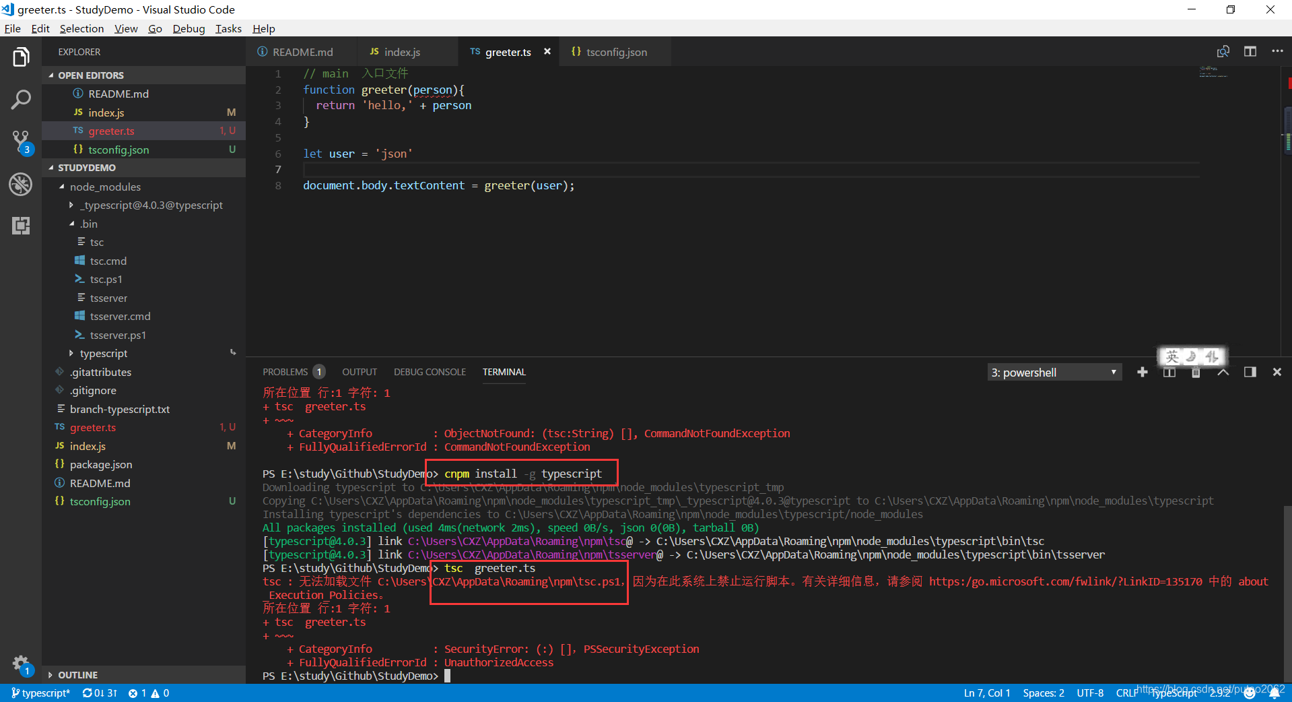The height and width of the screenshot is (702, 1292).
Task: Create a new terminal with the plus icon
Action: (1143, 372)
